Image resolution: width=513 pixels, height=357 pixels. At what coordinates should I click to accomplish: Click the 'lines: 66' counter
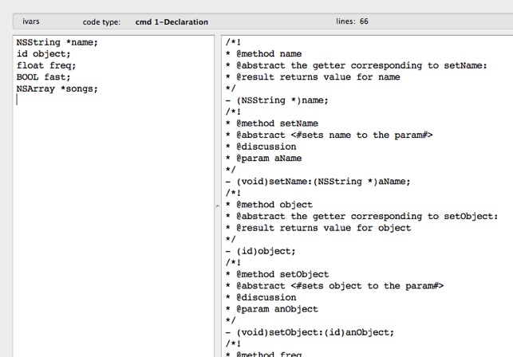coord(352,22)
